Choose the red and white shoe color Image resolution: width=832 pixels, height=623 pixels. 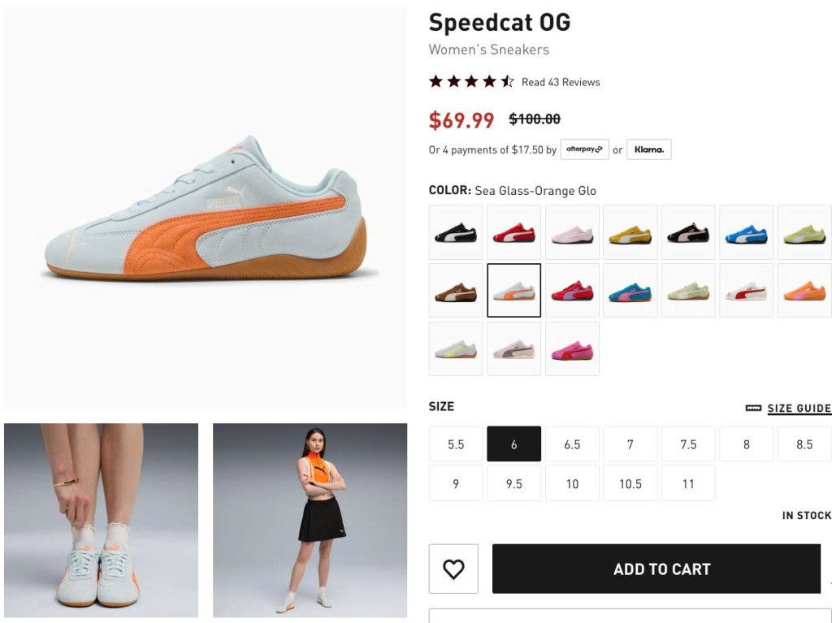[x=514, y=232]
